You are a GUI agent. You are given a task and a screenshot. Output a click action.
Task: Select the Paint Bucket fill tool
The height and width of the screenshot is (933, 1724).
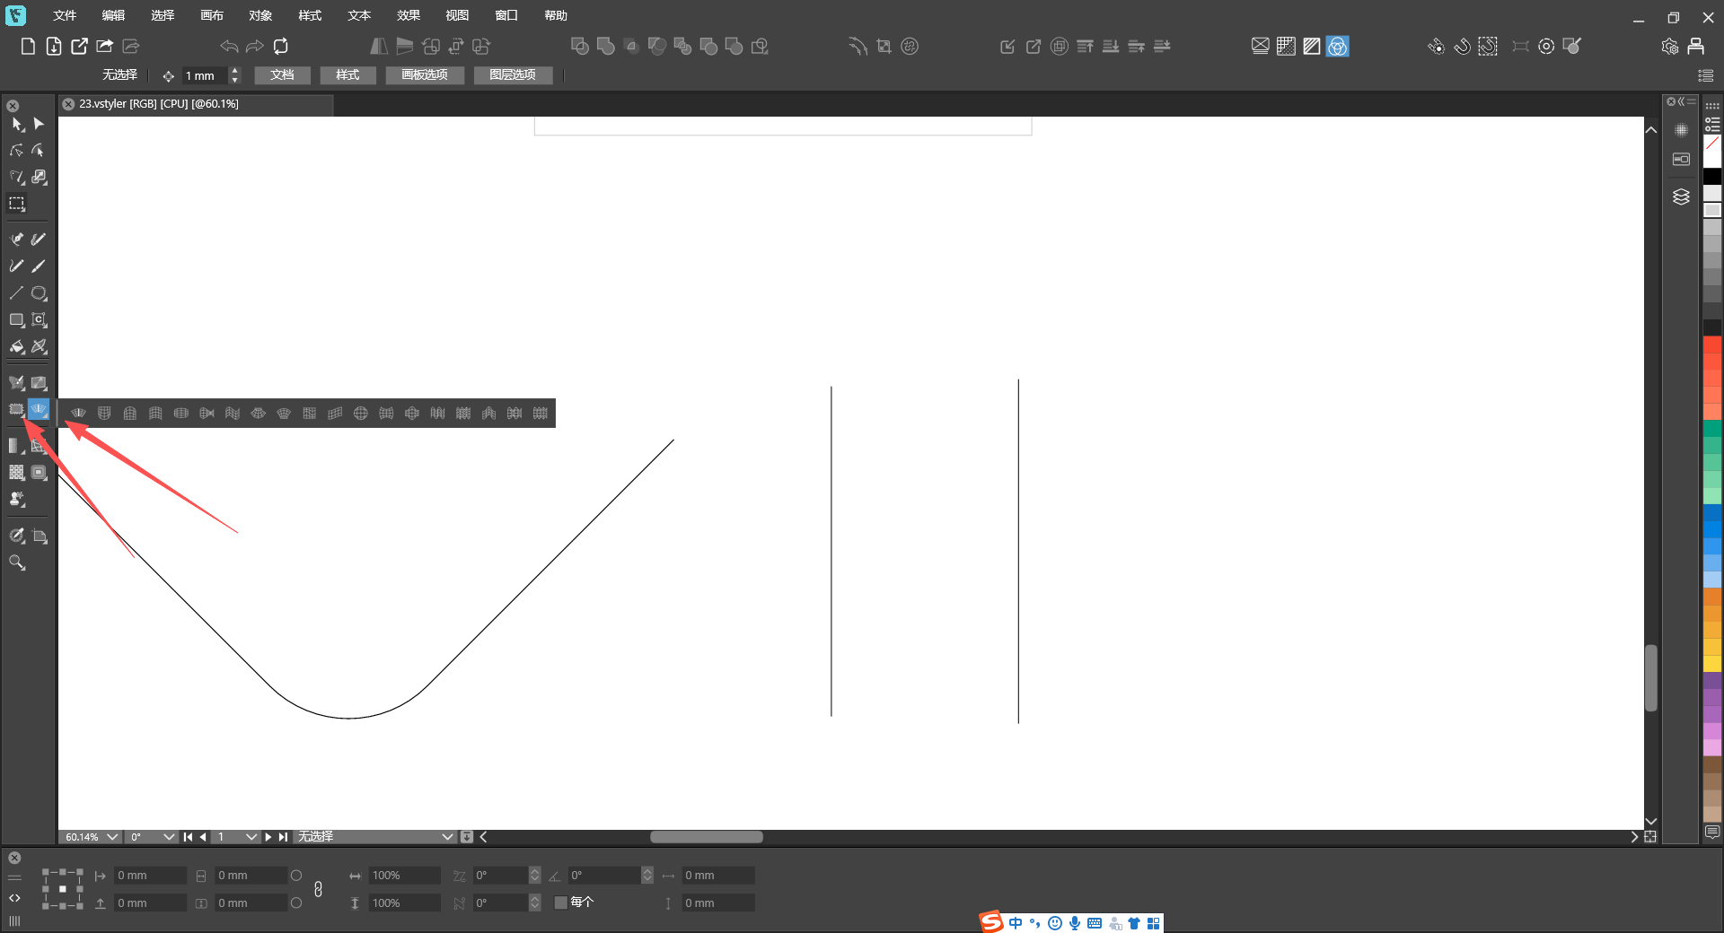[17, 347]
